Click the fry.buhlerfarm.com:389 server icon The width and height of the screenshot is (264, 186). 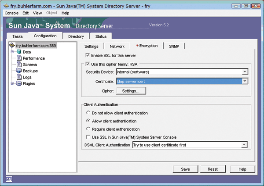[x=12, y=45]
